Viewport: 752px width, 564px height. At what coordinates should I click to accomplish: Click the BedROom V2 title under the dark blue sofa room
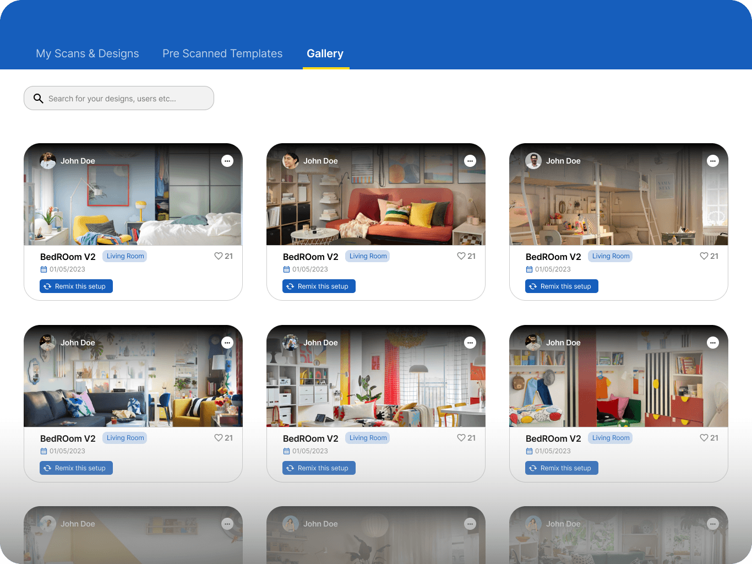[68, 438]
